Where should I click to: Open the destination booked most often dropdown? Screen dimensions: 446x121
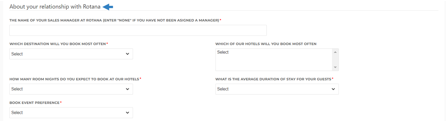tap(71, 54)
